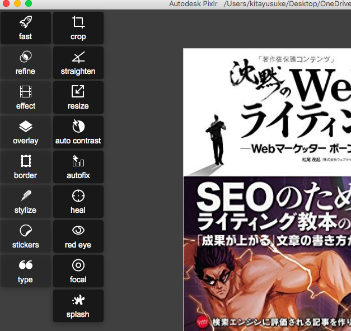Open the type text tool
The image size is (351, 331).
pos(26,271)
